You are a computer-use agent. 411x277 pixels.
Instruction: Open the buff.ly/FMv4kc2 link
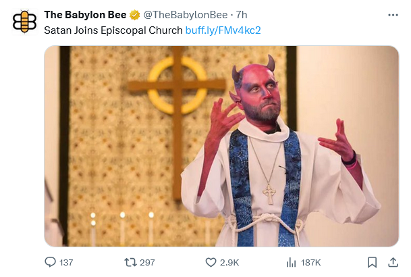click(x=223, y=30)
